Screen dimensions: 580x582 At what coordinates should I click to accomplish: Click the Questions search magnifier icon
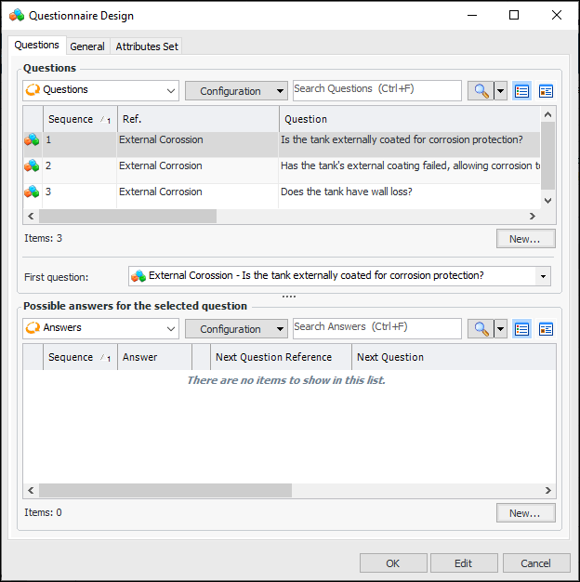(x=480, y=91)
